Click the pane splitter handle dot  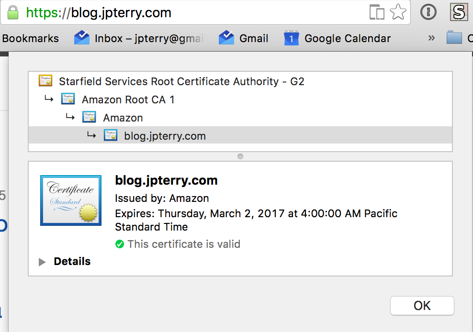click(x=240, y=156)
